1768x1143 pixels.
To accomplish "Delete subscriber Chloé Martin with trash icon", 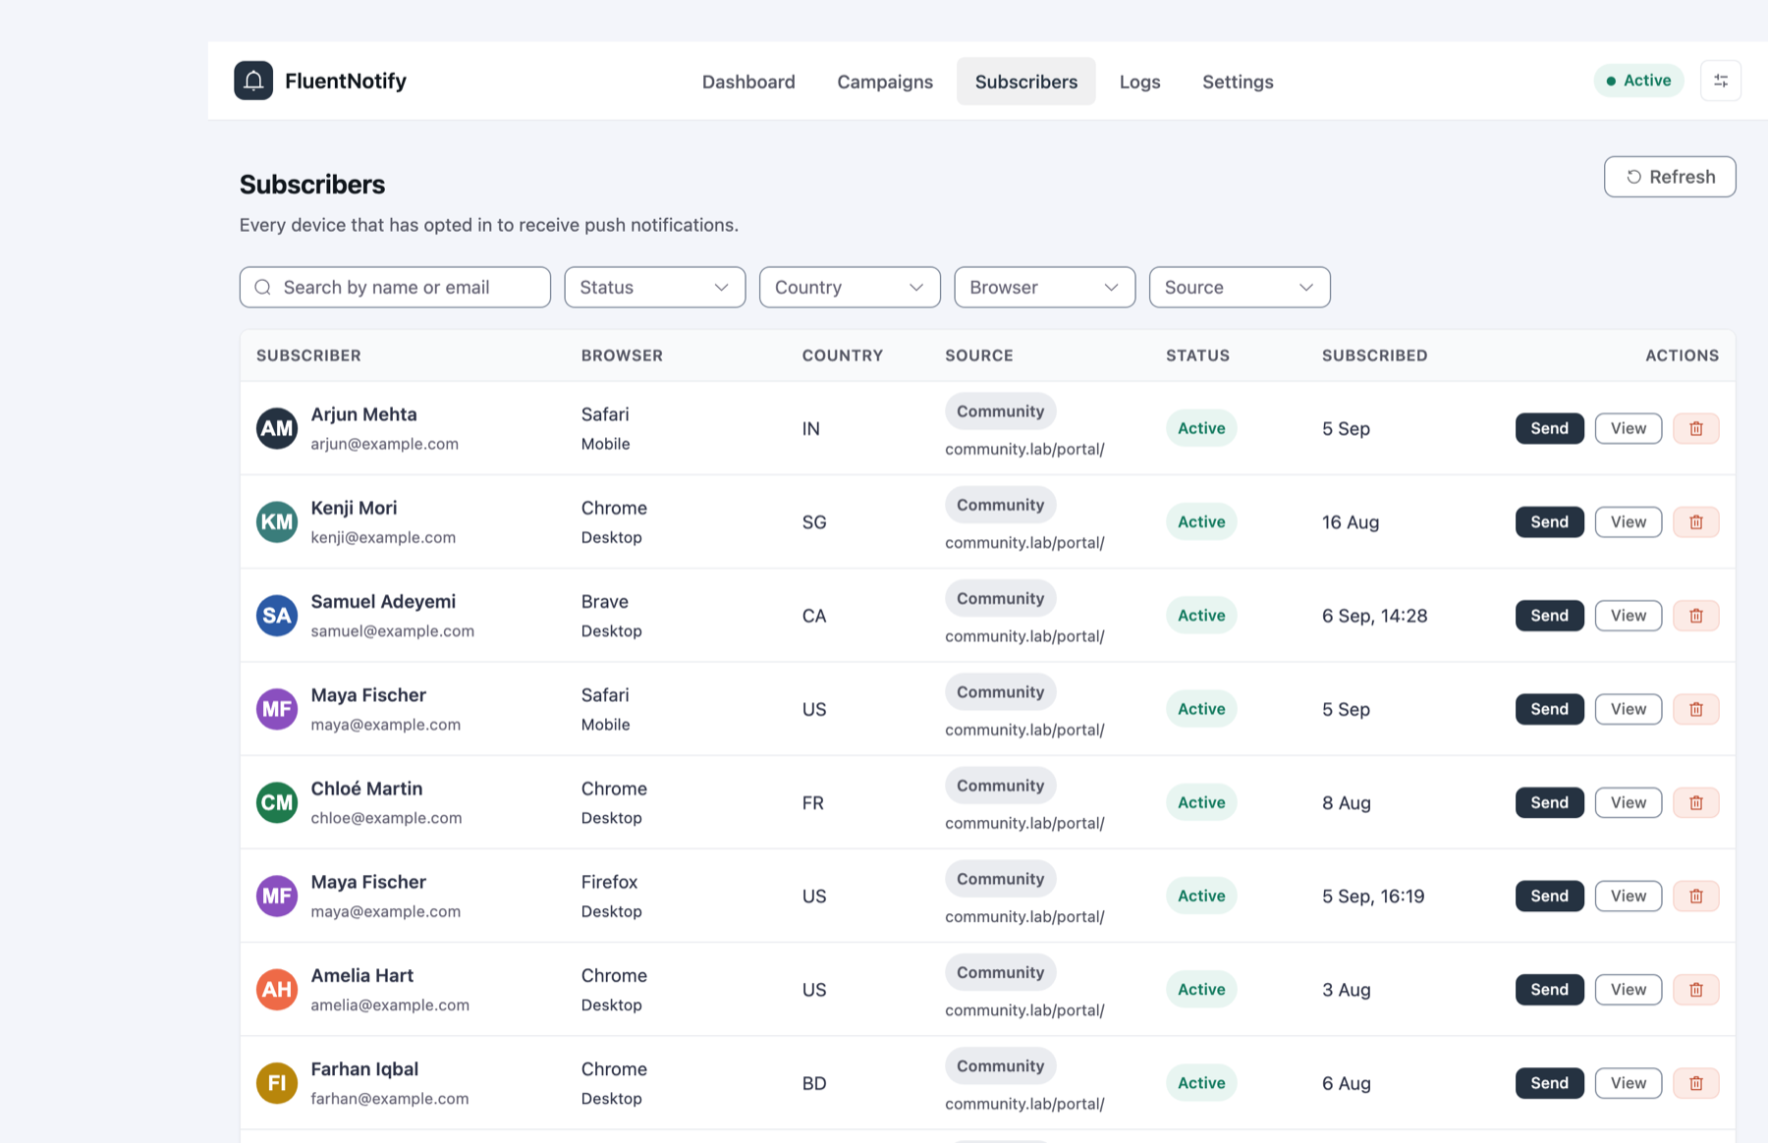I will coord(1696,802).
